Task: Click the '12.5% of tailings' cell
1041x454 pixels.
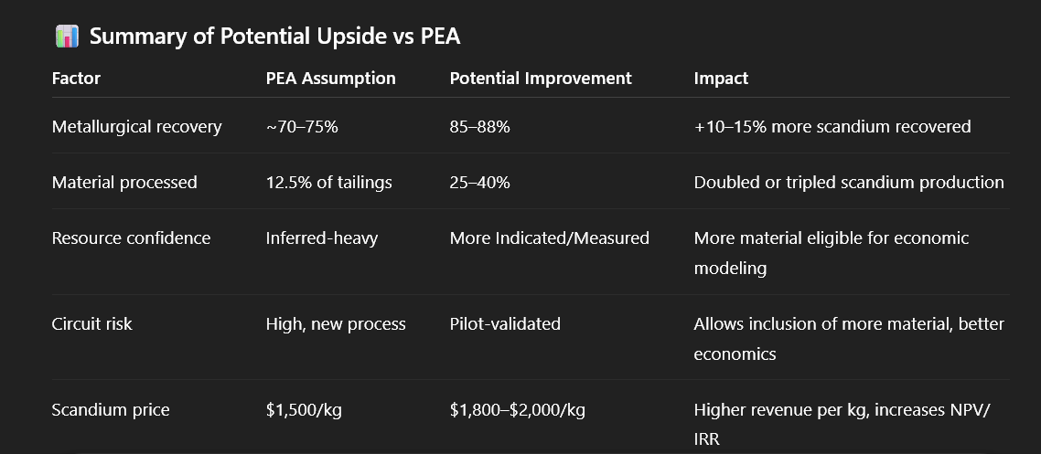Action: (328, 183)
